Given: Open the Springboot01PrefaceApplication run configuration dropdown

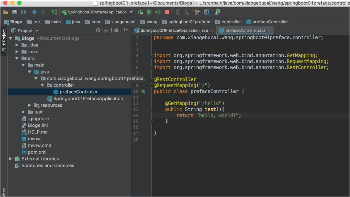Looking at the screenshot, I should click(97, 12).
